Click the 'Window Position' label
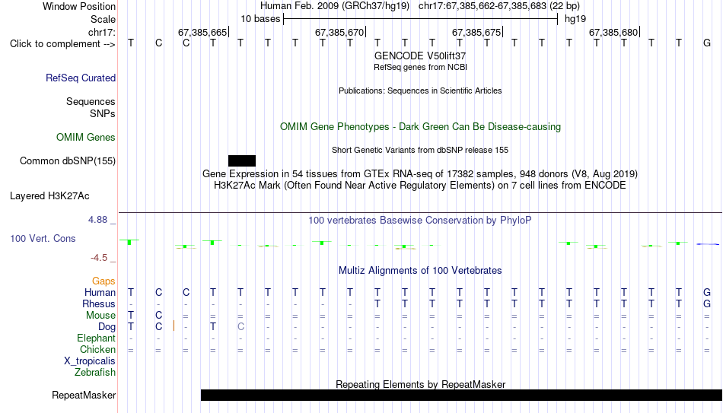Image resolution: width=723 pixels, height=413 pixels. tap(79, 6)
